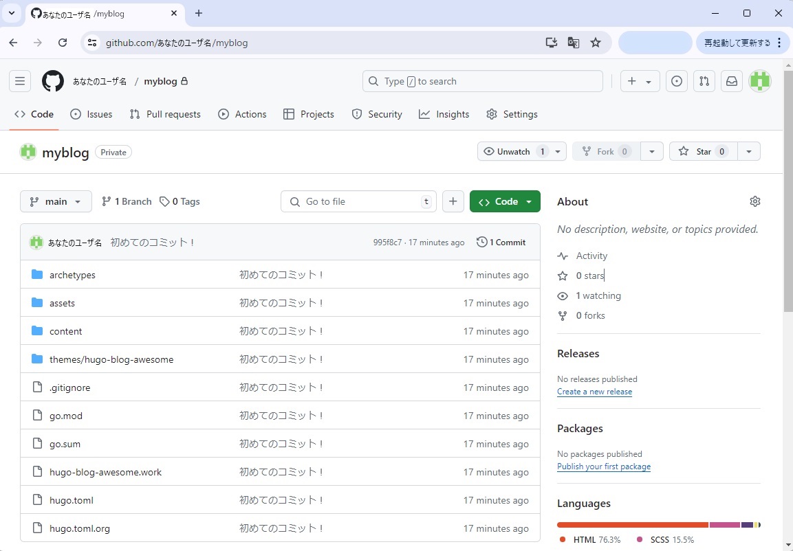This screenshot has width=793, height=551.
Task: Open the archetypes folder
Action: pos(72,275)
